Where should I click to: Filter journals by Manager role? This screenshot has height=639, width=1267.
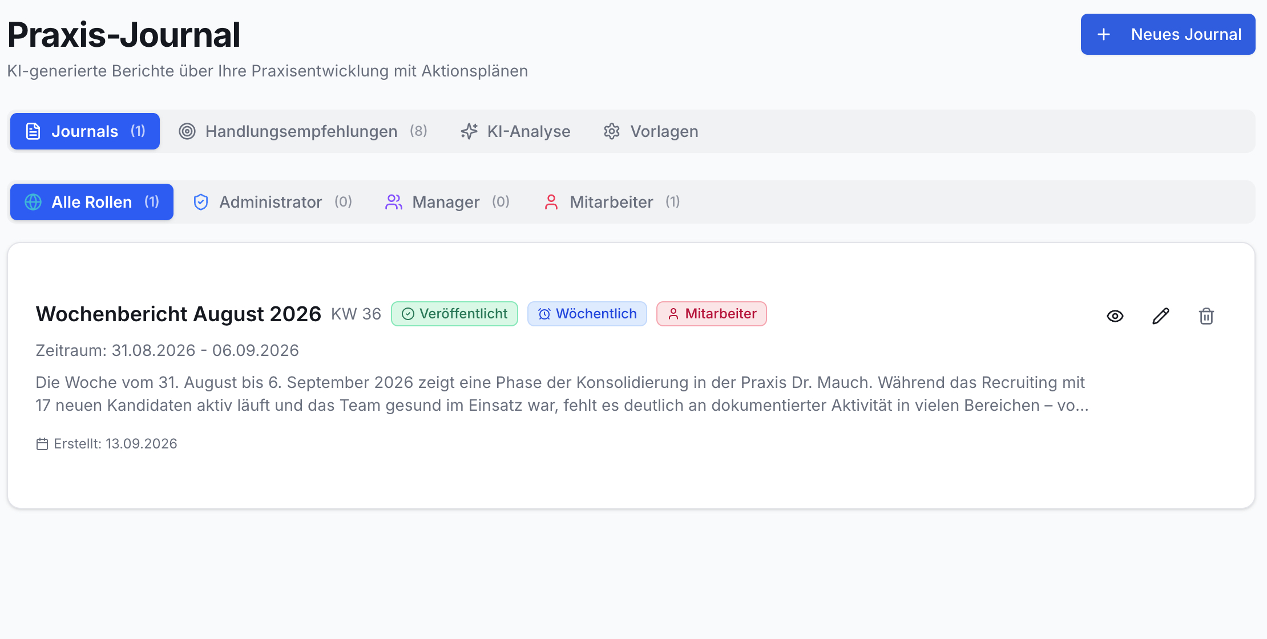point(447,202)
